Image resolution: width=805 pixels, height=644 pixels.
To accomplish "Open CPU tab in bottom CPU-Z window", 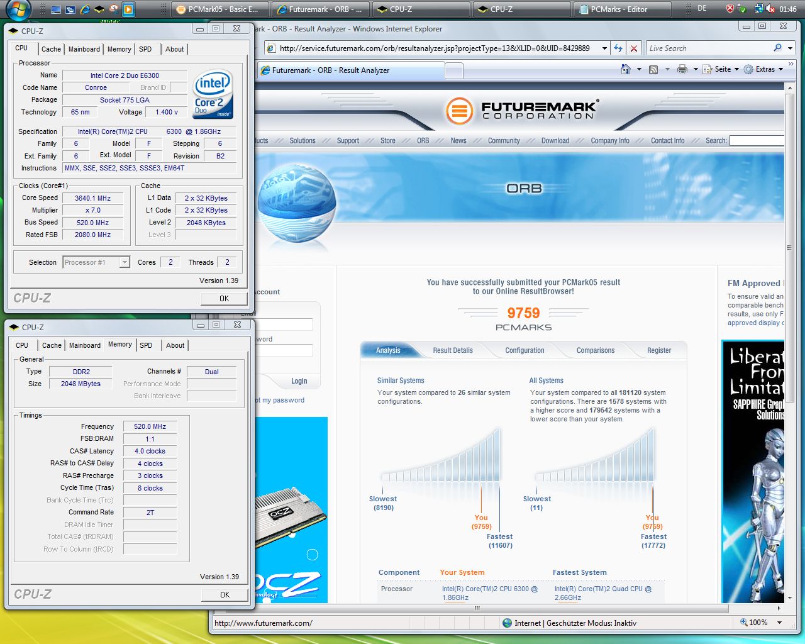I will point(22,345).
